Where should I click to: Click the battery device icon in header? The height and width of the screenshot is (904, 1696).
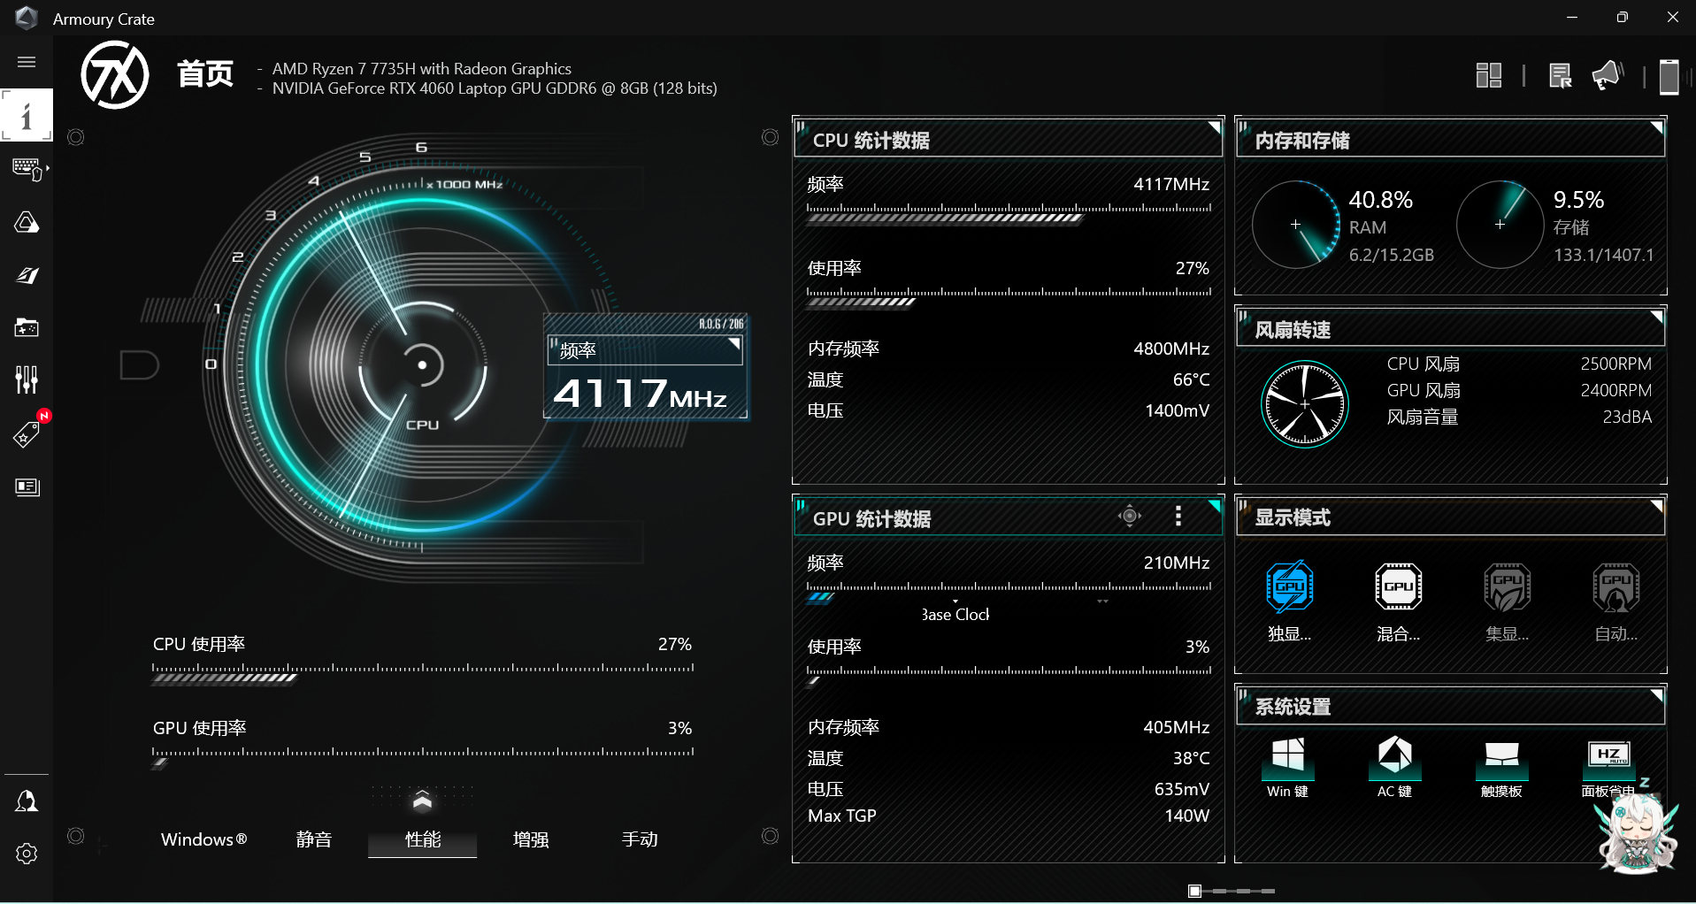tap(1669, 76)
